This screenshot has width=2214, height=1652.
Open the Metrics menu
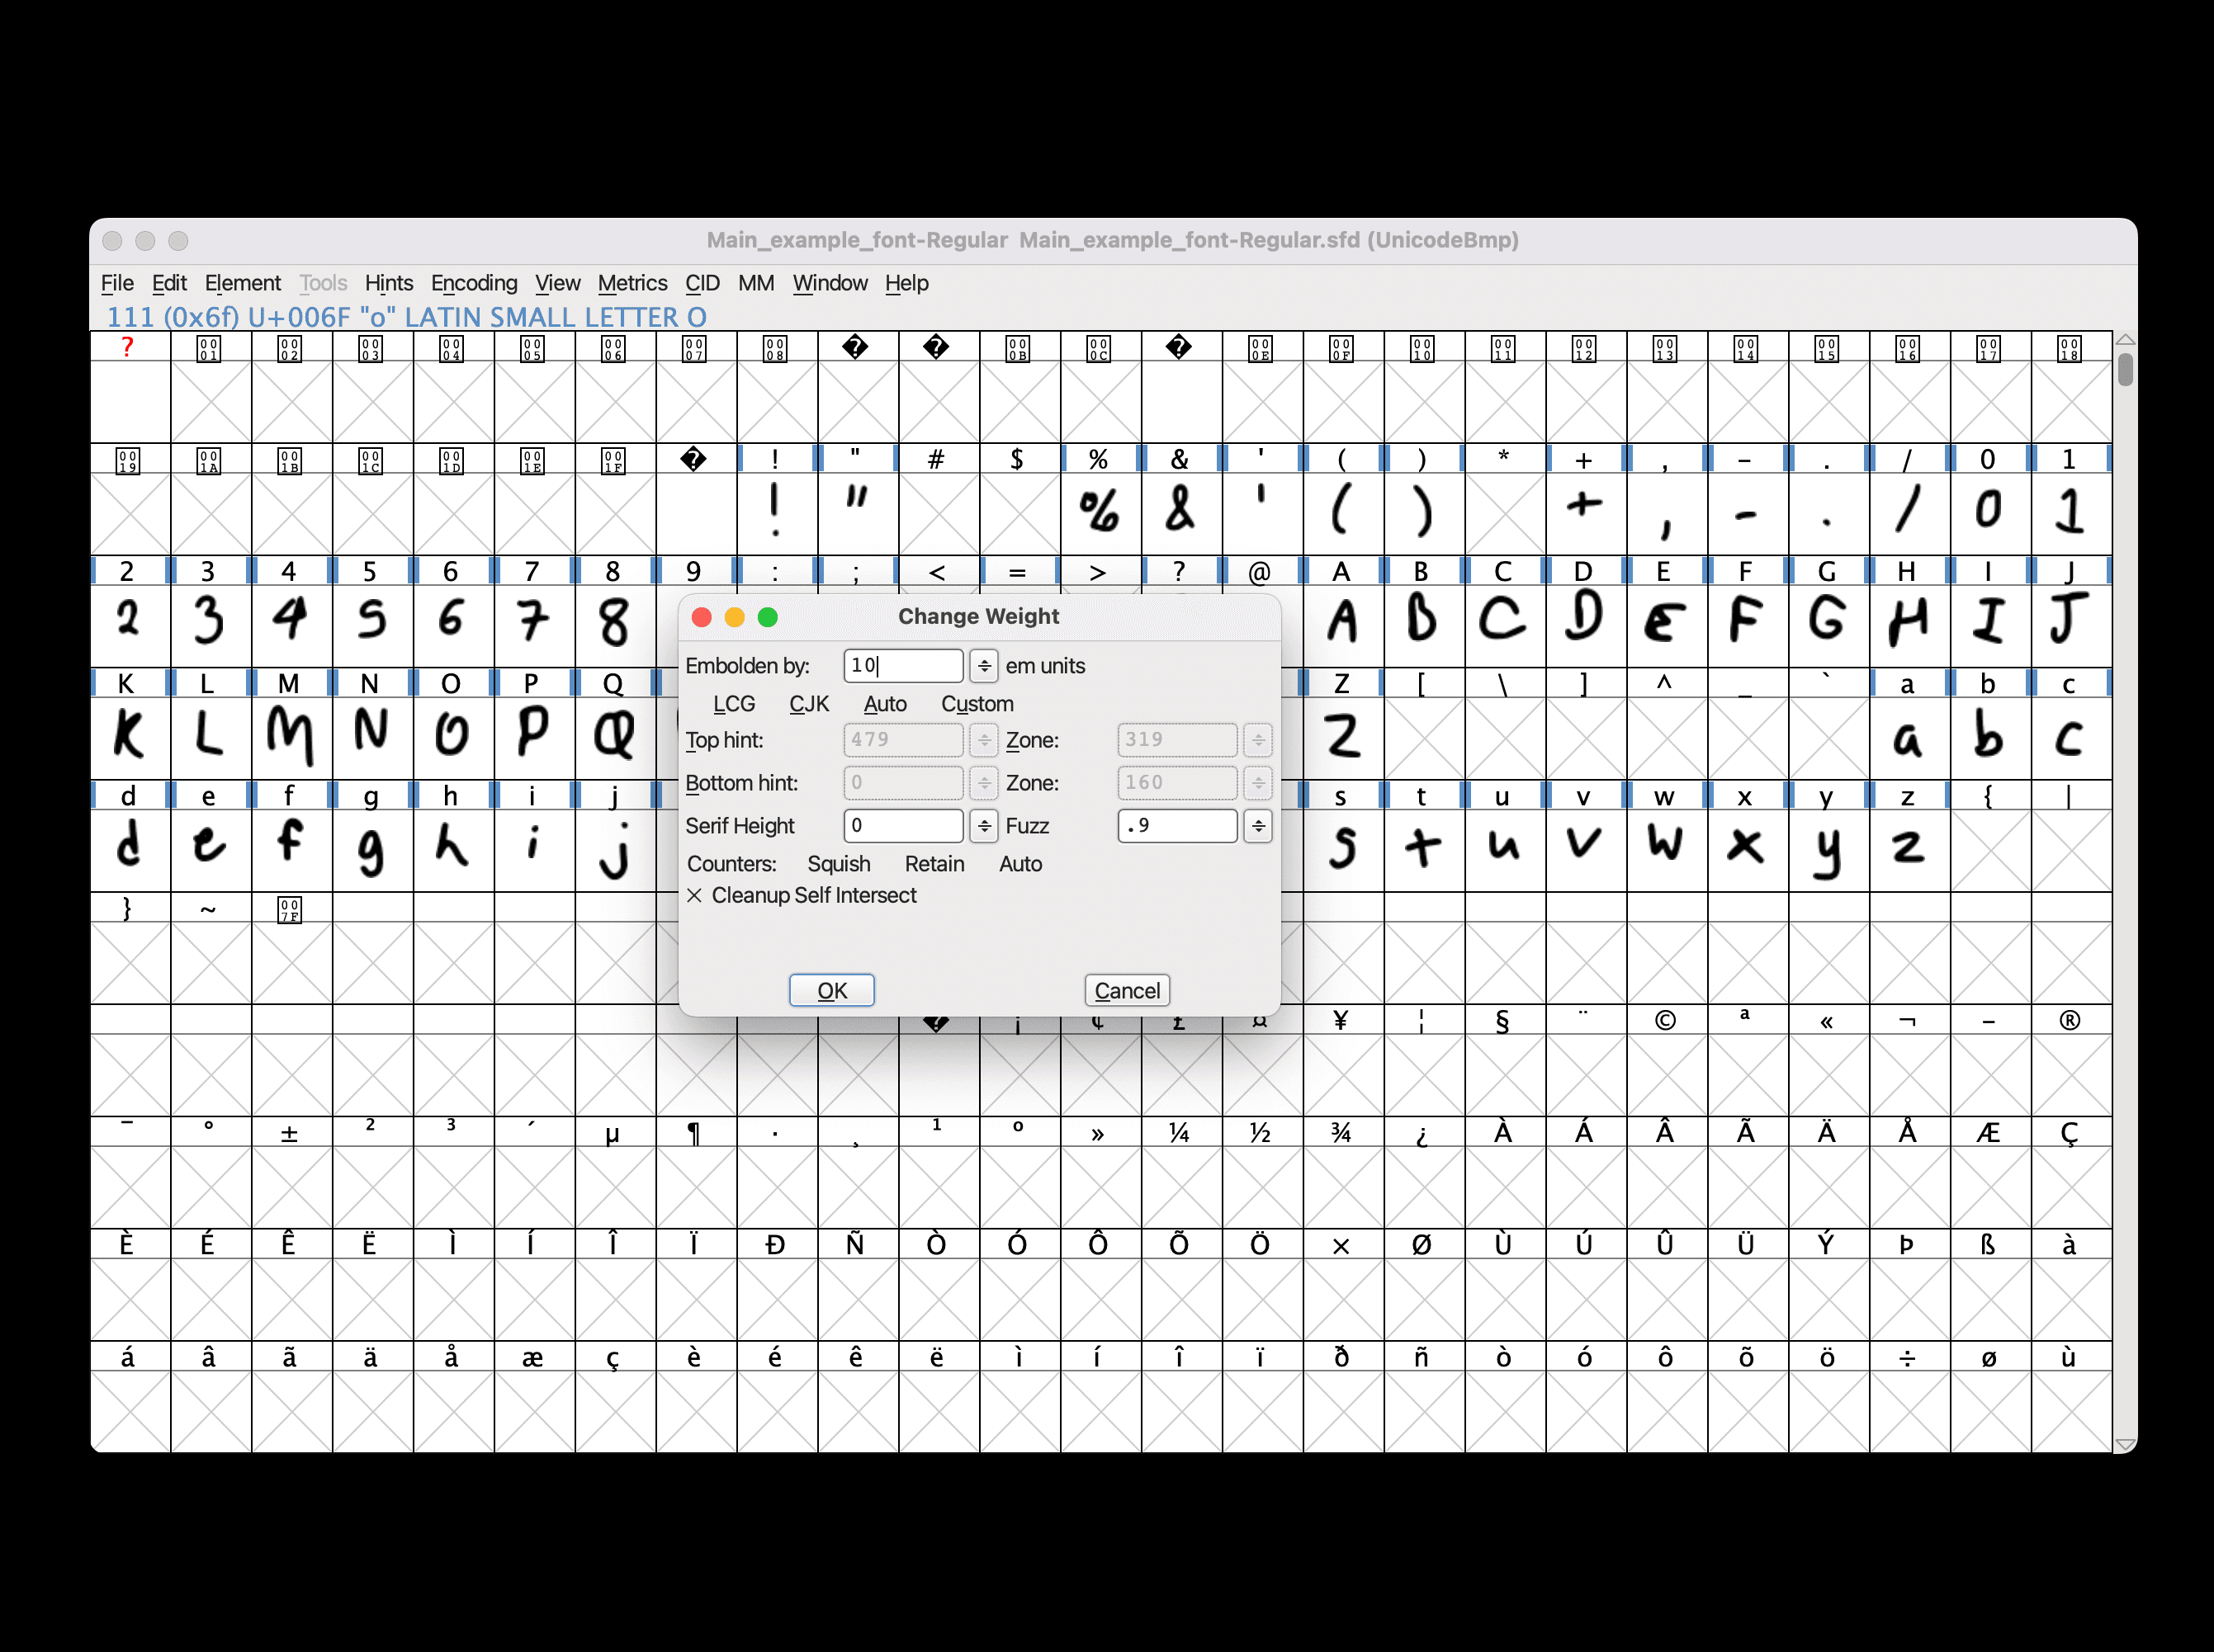(632, 283)
